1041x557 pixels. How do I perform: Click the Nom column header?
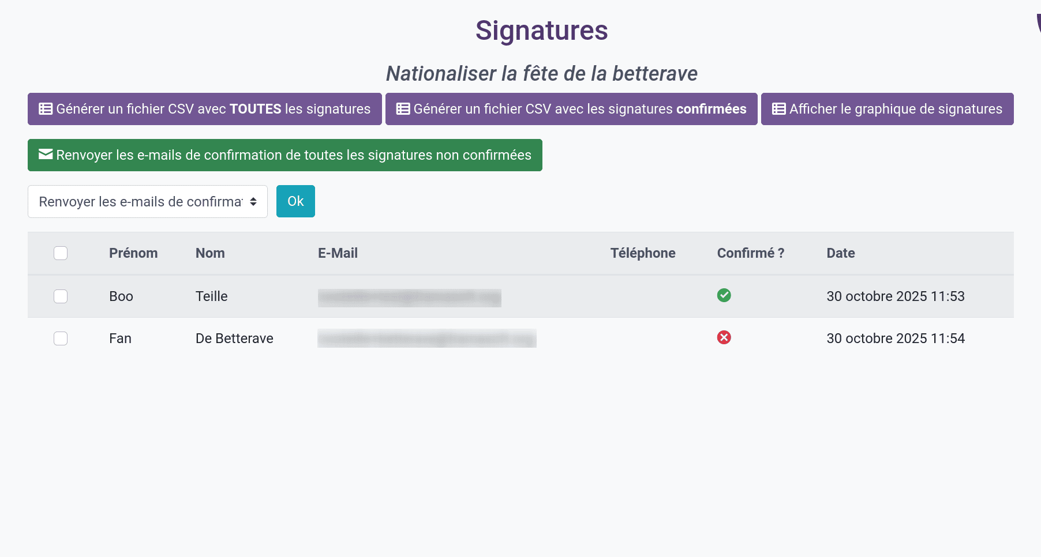[x=210, y=253]
